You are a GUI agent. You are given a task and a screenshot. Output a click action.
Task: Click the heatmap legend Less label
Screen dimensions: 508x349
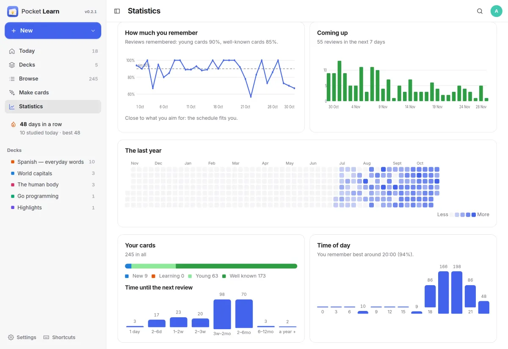pos(443,214)
